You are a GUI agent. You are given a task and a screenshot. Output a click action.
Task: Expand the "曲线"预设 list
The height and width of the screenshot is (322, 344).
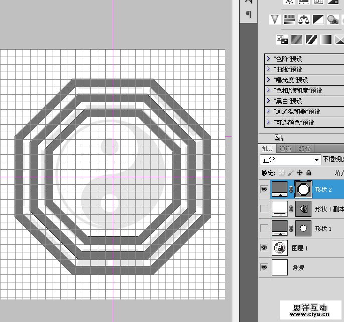click(x=269, y=70)
